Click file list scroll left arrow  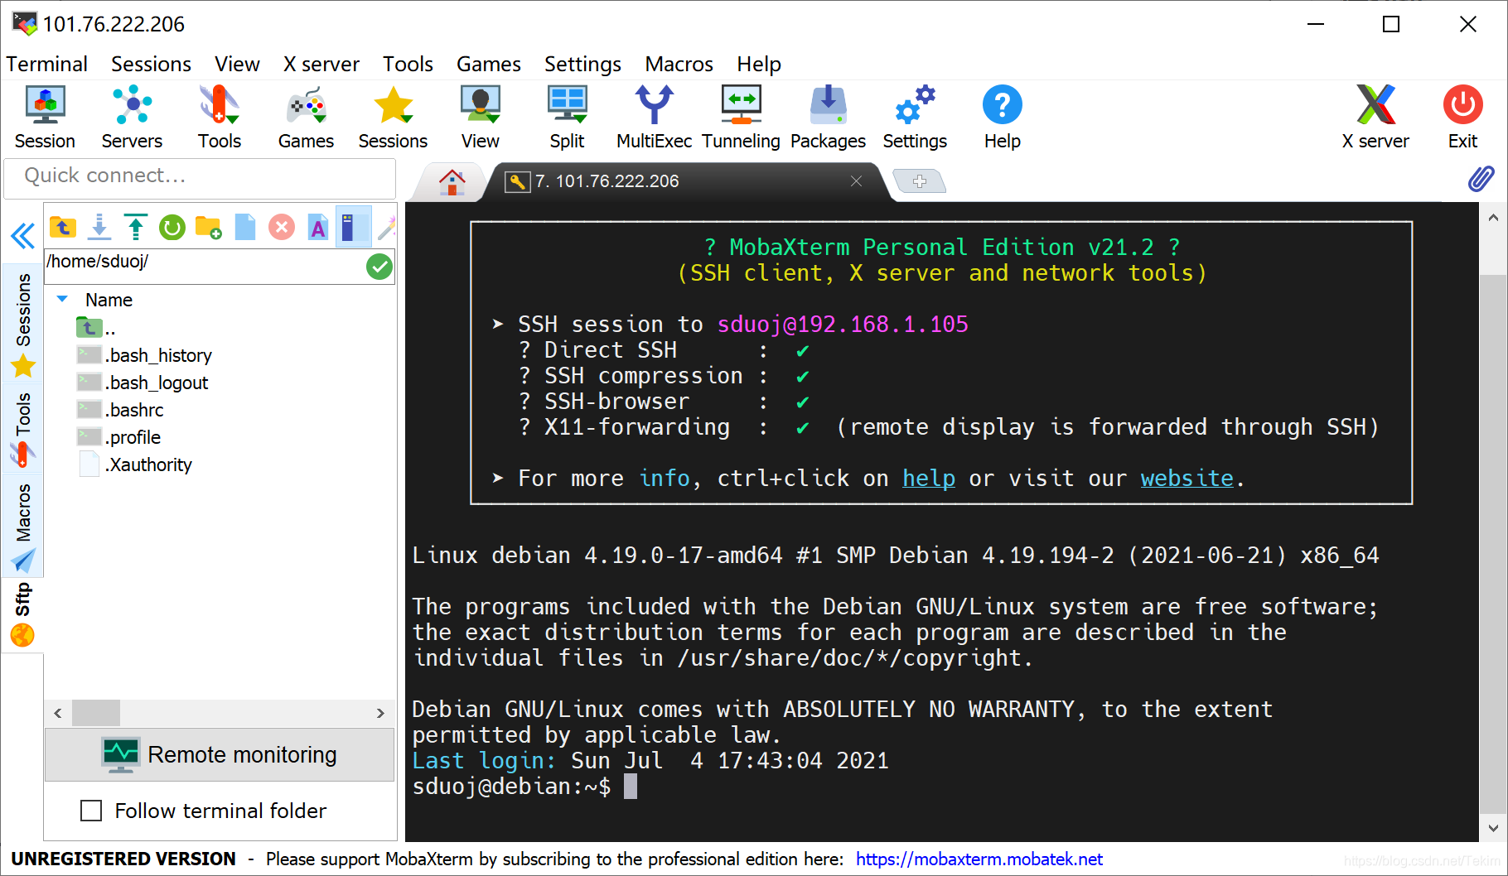[x=58, y=712]
